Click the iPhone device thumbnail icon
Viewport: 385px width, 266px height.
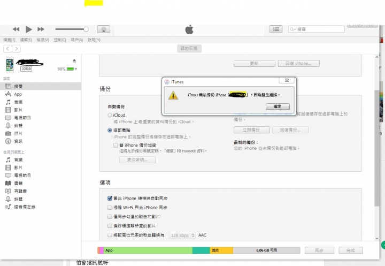(x=10, y=65)
